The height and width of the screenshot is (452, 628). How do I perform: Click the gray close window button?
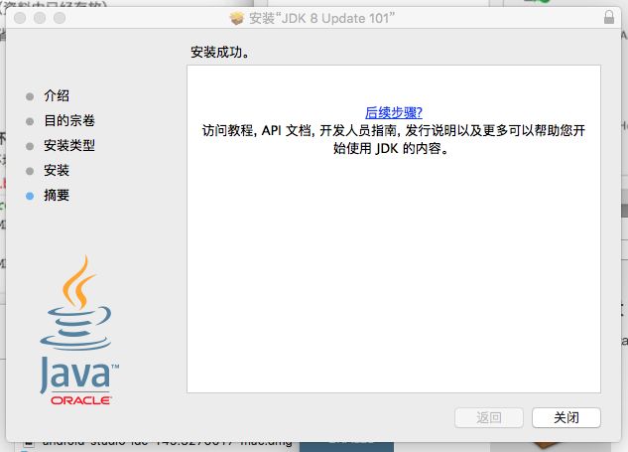coord(20,18)
